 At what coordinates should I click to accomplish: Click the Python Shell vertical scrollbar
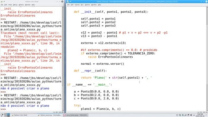(63, 58)
